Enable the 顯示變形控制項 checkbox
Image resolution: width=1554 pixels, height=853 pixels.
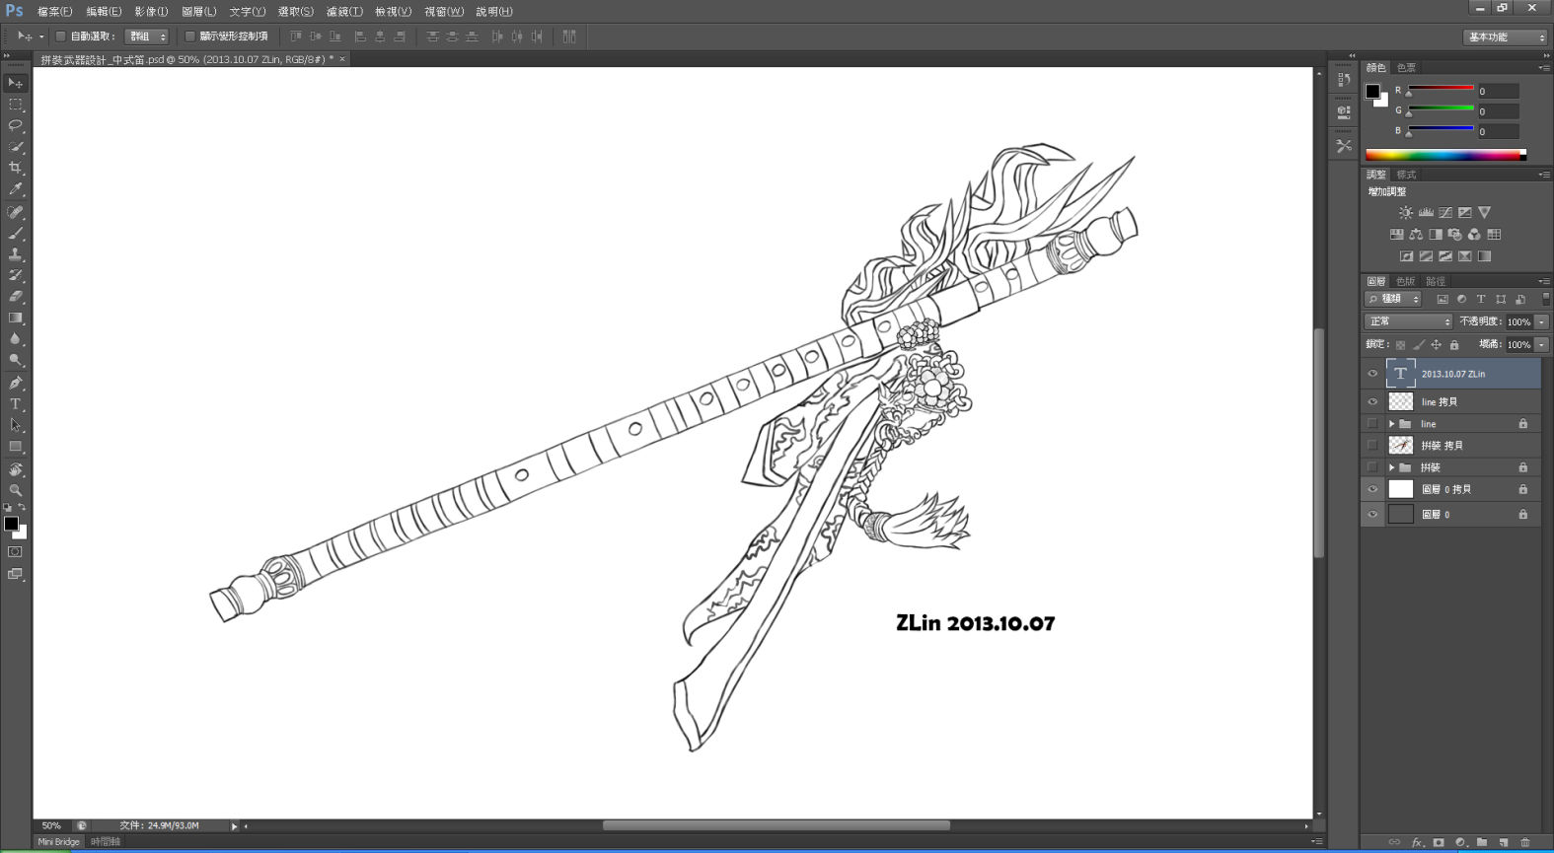(x=189, y=36)
